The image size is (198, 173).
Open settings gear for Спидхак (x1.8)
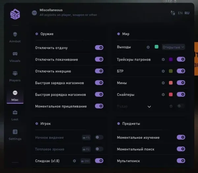[x=74, y=161]
